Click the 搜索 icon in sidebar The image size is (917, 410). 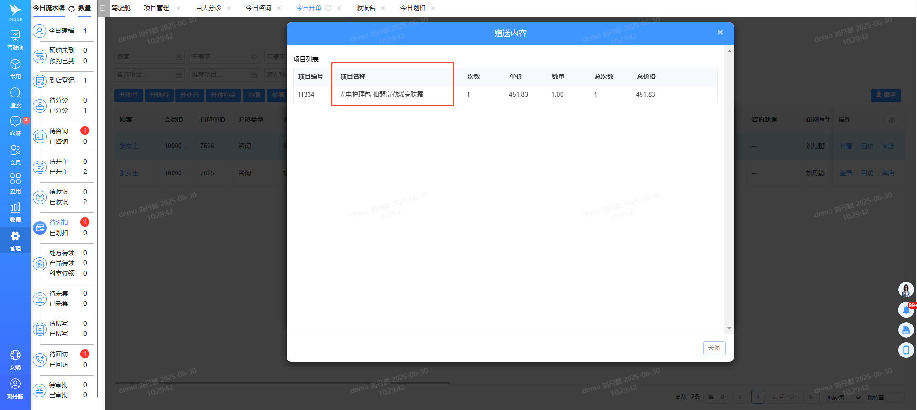[x=15, y=97]
